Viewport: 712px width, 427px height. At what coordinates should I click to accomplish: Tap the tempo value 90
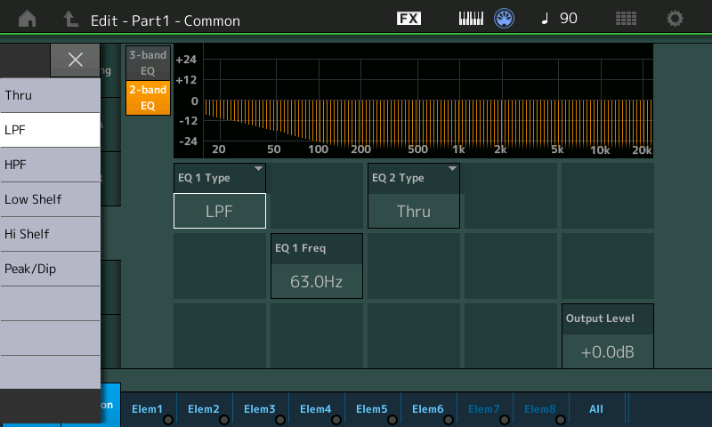pos(569,19)
